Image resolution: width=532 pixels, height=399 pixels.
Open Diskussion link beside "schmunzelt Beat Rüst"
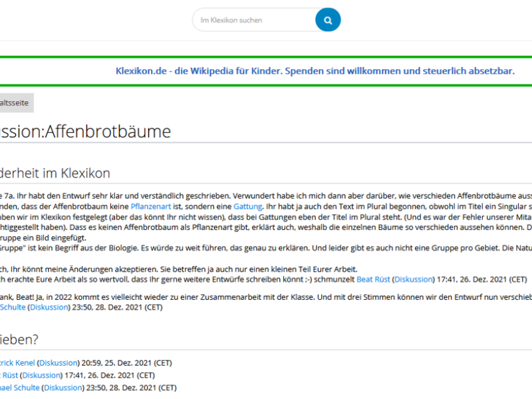tap(413, 279)
